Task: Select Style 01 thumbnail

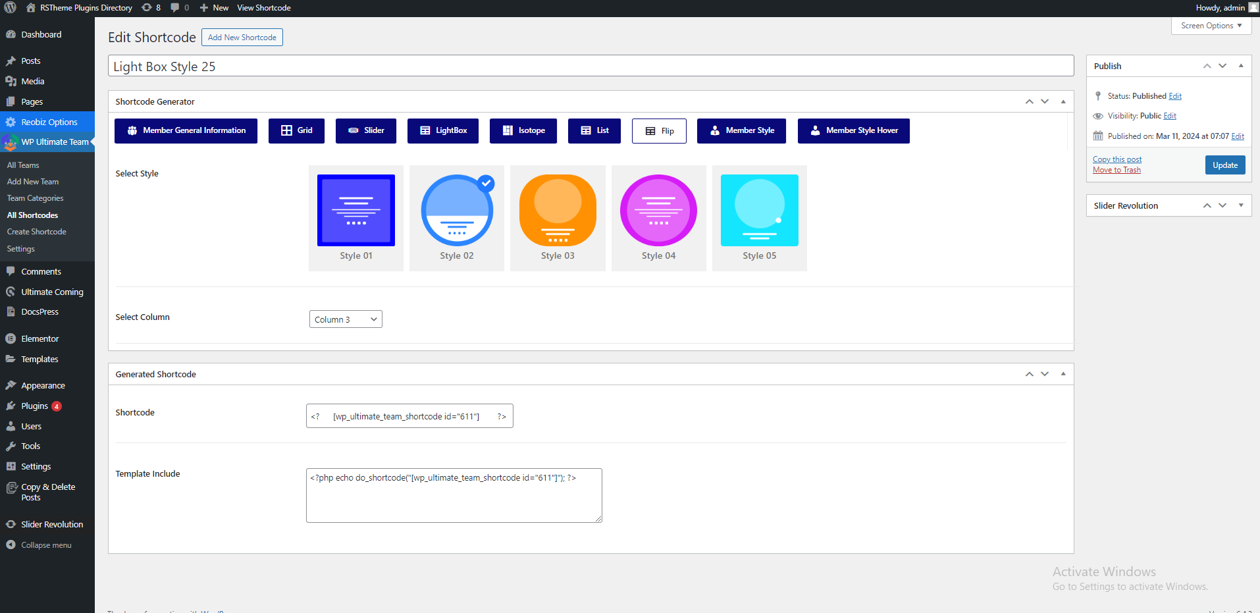Action: (356, 210)
